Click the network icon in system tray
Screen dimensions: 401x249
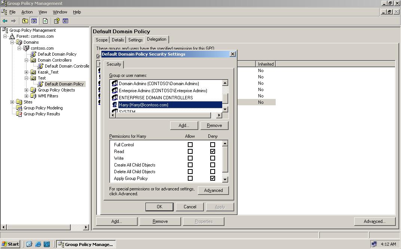(374, 244)
